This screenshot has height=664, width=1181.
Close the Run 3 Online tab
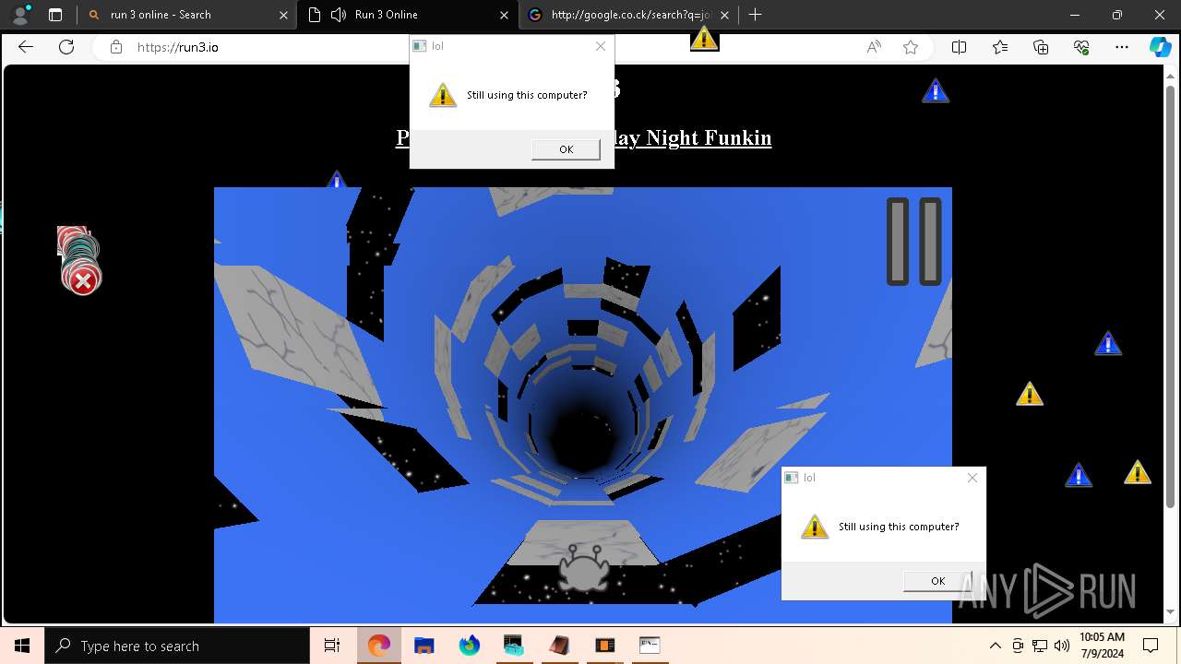[x=504, y=15]
